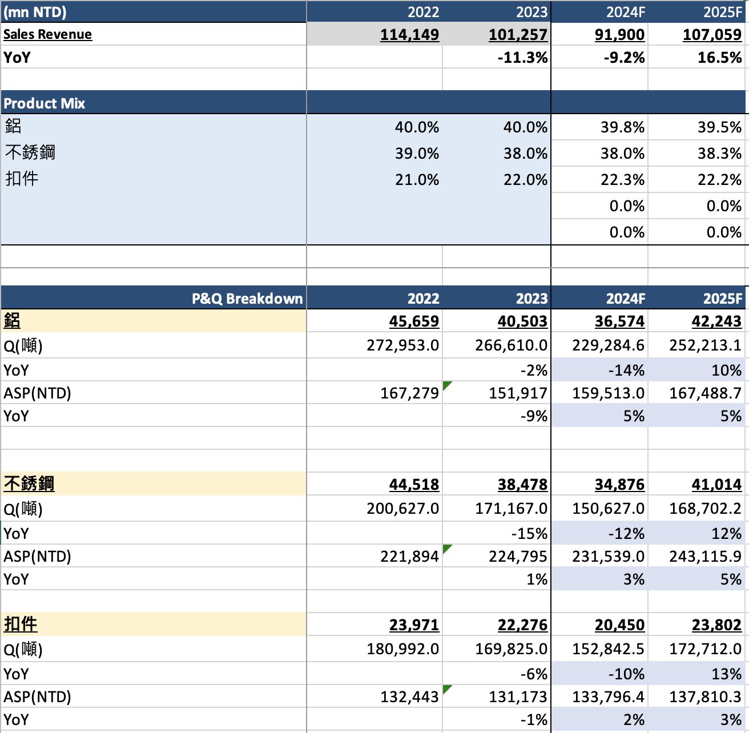Click the Sales Revenue row label
Viewport: 749px width, 733px height.
(x=48, y=34)
